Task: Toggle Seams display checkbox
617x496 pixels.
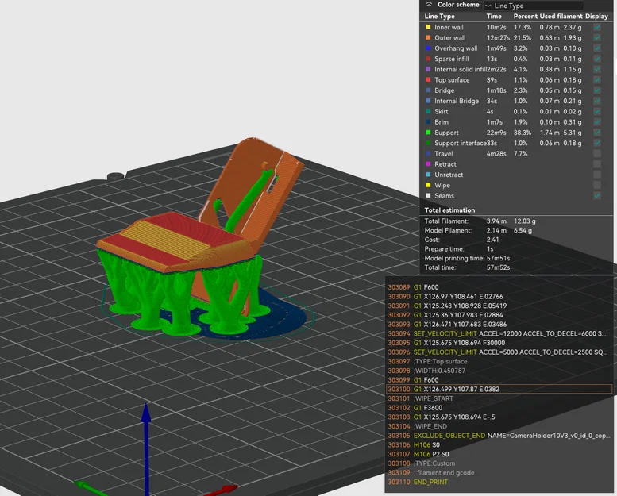Action: [x=597, y=195]
